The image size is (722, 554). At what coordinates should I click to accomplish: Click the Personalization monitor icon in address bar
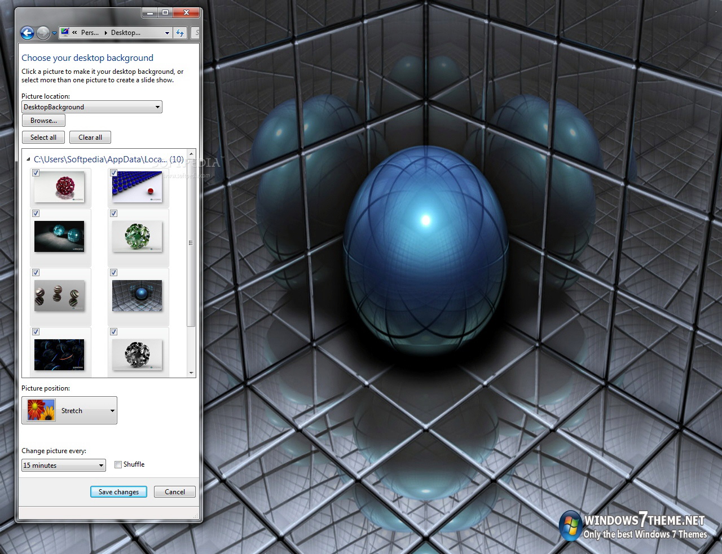point(65,33)
